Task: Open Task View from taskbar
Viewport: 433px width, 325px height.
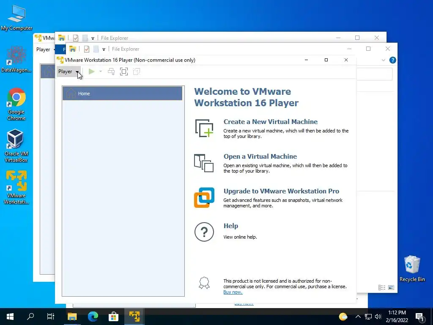Action: 51,317
